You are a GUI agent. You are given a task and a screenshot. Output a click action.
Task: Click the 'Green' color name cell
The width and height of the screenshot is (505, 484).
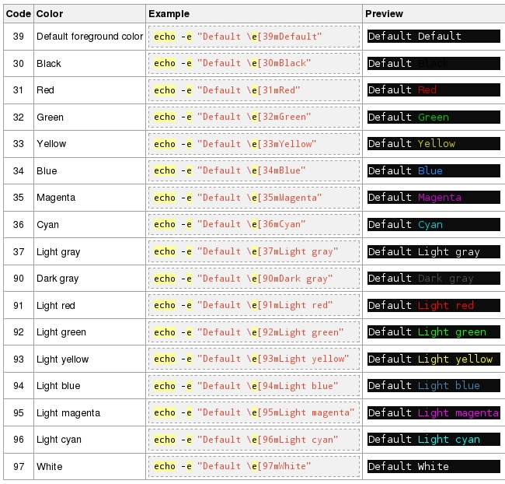(x=89, y=117)
